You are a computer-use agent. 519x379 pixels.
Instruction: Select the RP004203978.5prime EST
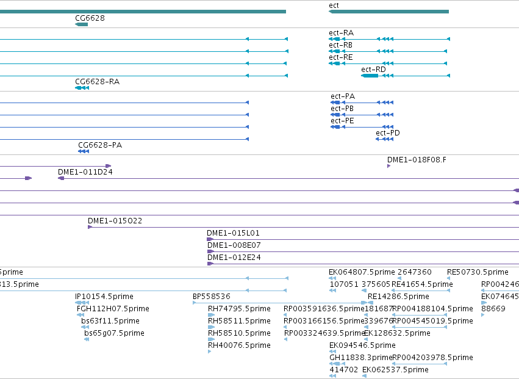[432, 358]
